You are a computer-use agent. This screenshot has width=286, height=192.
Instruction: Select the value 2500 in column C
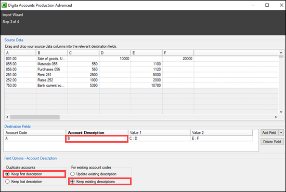83,75
